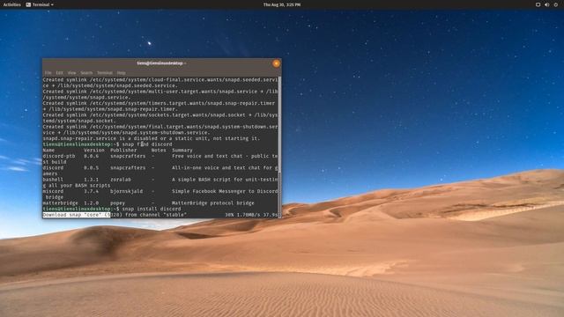
Task: Open the Terminal app menu in top bar
Action: point(40,4)
